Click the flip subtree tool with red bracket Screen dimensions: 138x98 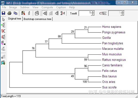click(3, 31)
